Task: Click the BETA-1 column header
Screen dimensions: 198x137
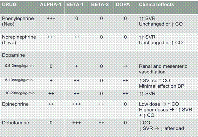Action: pos(75,5)
